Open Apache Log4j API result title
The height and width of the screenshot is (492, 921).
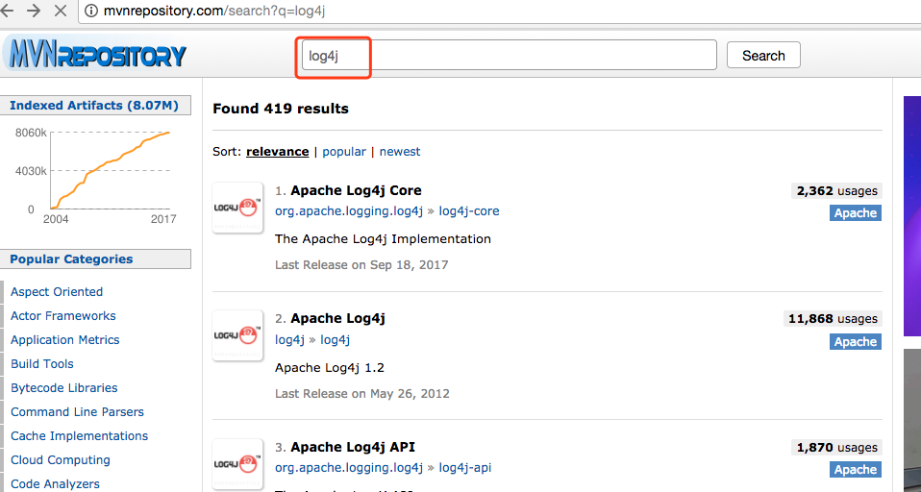click(353, 447)
